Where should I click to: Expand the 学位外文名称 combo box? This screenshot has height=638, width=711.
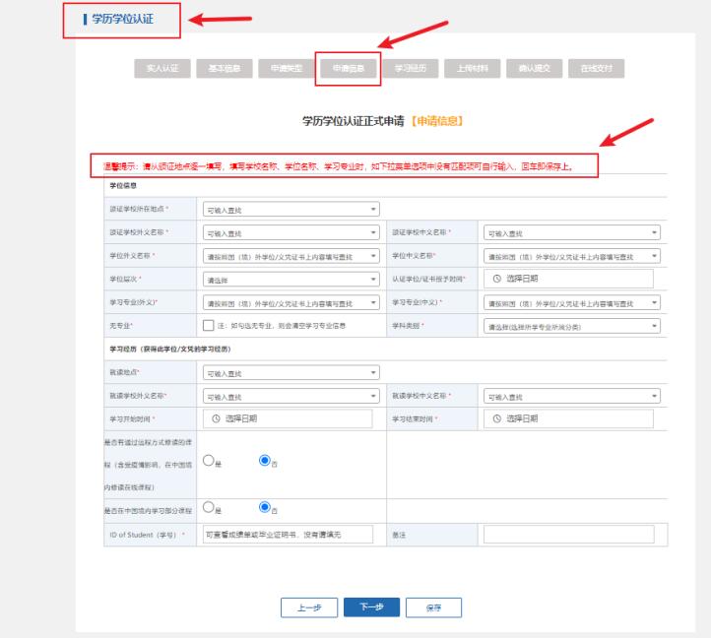point(291,256)
